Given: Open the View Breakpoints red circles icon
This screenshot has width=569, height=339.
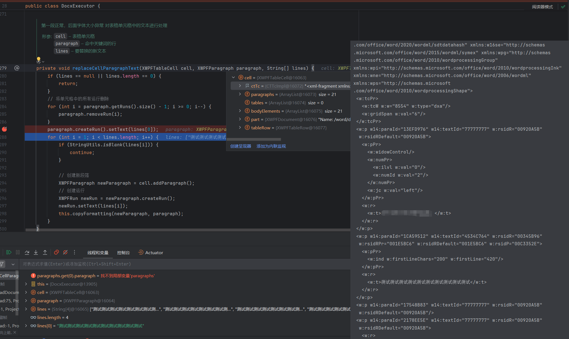Looking at the screenshot, I should coord(56,252).
